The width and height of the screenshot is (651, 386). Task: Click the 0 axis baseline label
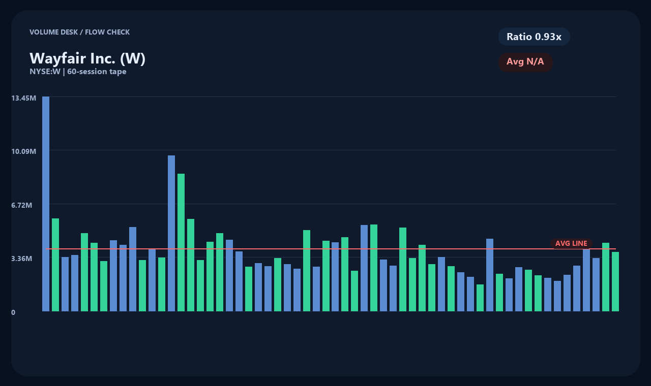pos(13,312)
